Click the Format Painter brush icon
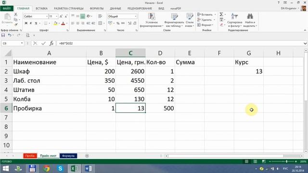Image resolution: width=308 pixels, height=173 pixels. [16, 25]
